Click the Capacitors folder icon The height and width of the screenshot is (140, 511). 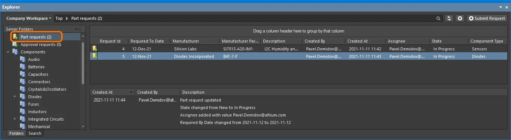pyautogui.click(x=23, y=74)
